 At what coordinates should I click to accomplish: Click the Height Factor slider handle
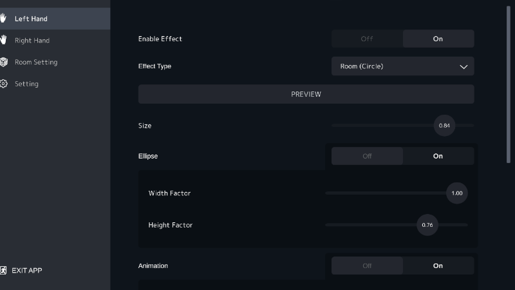point(427,225)
